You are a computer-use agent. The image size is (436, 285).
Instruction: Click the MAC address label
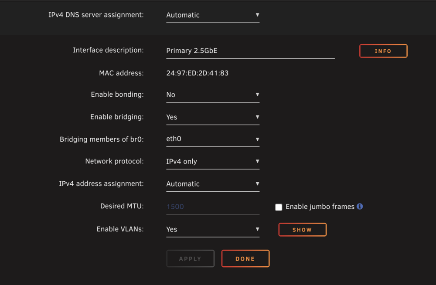click(121, 73)
